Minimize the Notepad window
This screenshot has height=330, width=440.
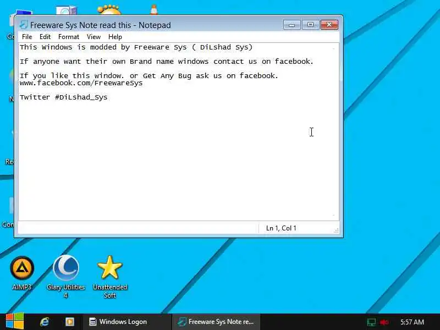pyautogui.click(x=292, y=25)
